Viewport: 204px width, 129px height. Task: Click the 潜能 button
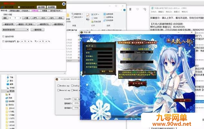5,18
